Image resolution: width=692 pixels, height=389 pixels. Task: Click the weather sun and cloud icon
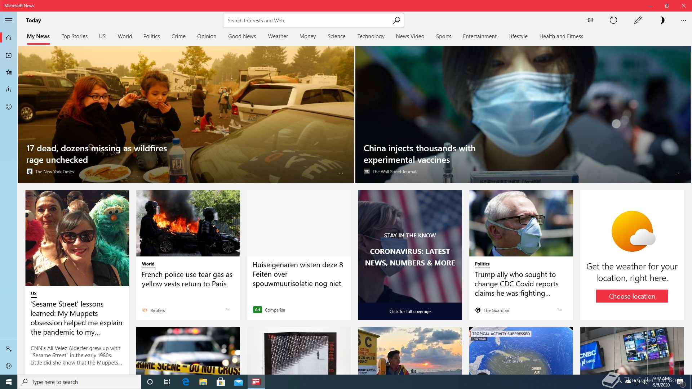[x=633, y=232]
